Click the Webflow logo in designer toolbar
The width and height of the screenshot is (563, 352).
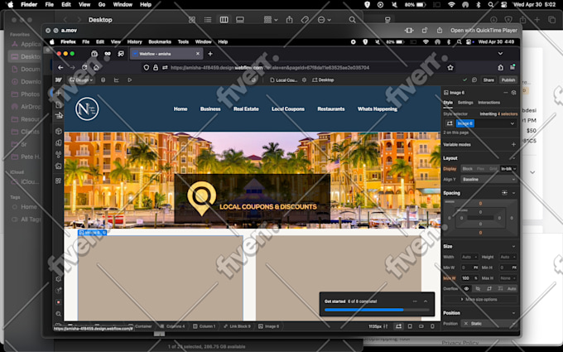59,80
